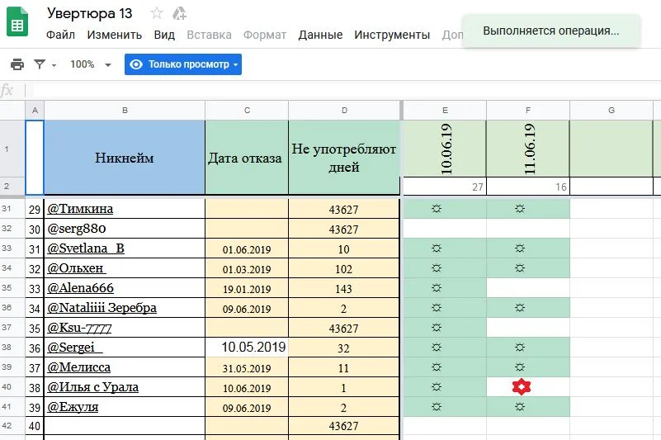661x440 pixels.
Task: Open the Только просмотр dropdown
Action: pyautogui.click(x=183, y=64)
